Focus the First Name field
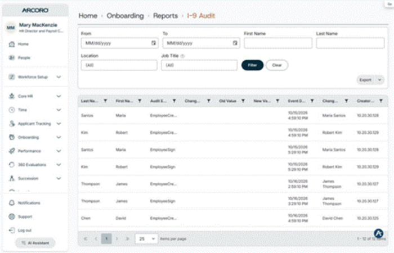Image resolution: width=394 pixels, height=253 pixels. [x=278, y=43]
